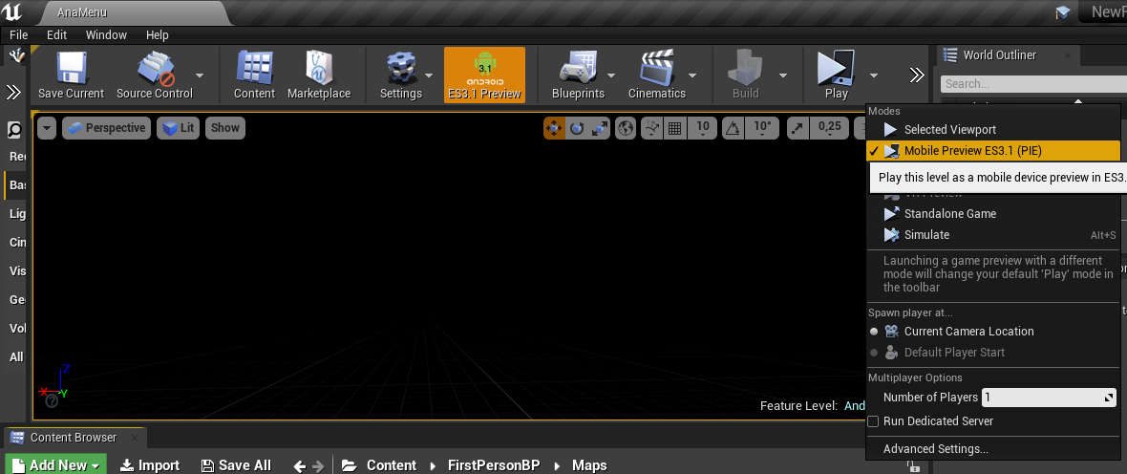Select the World Outliner tab
Viewport: 1127px width, 474px height.
click(x=1009, y=54)
